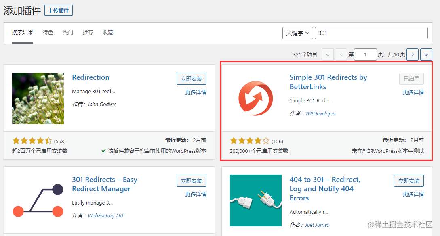Click the 已启用 button on Simple 301 Redirects
This screenshot has height=236, width=440.
point(411,79)
